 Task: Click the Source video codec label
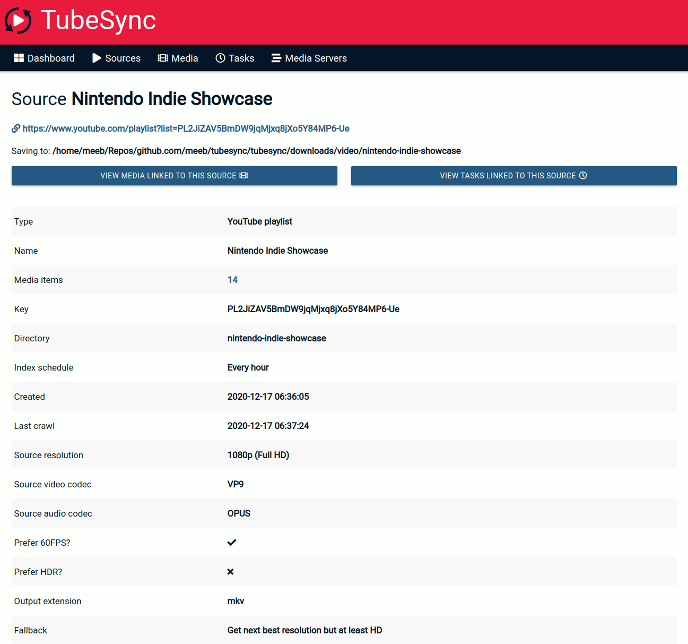click(53, 484)
